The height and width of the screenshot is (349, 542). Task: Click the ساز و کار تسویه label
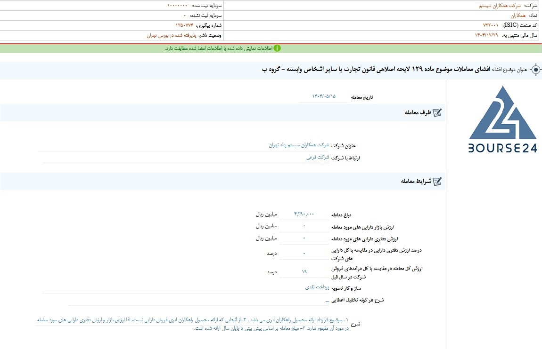point(346,288)
